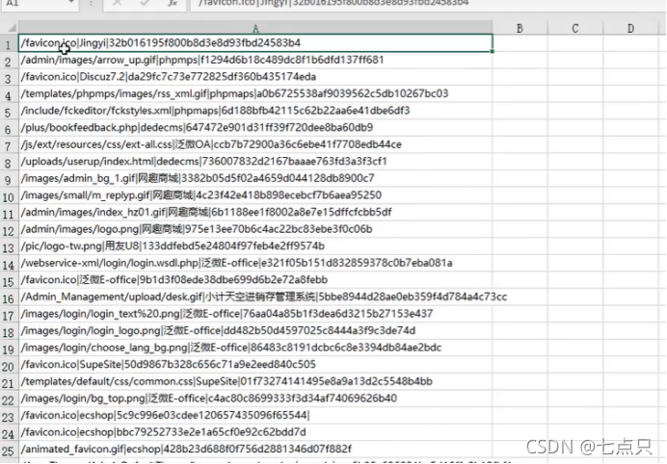
Task: Click cell with favicon.ico Jingyi entry
Action: [255, 43]
